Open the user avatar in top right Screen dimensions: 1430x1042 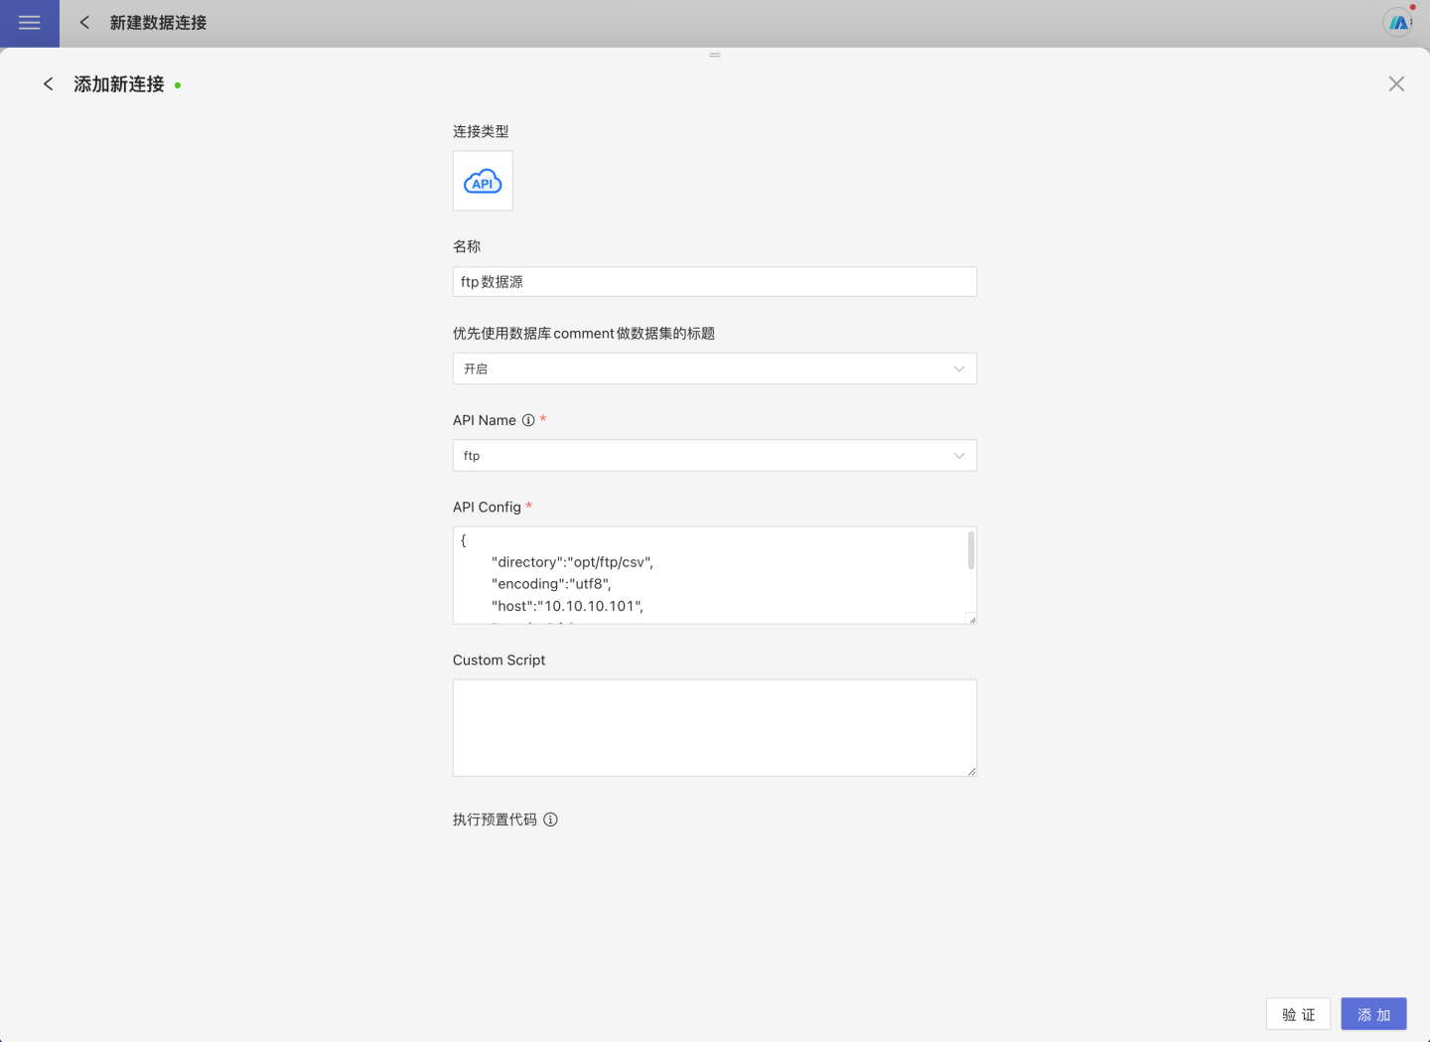pyautogui.click(x=1398, y=22)
